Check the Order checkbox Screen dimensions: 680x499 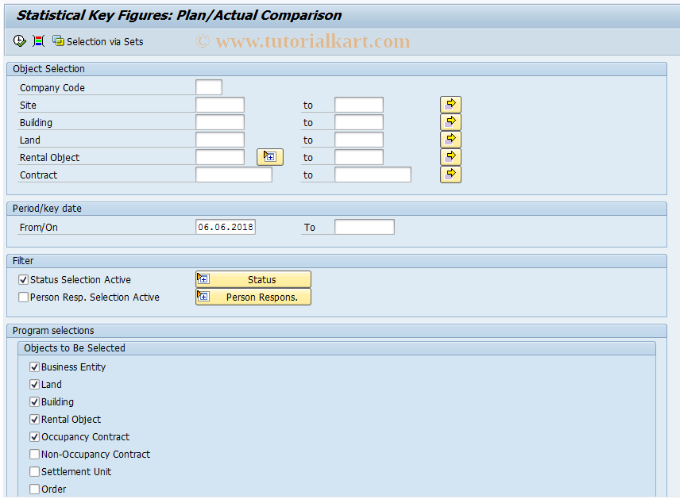coord(35,489)
